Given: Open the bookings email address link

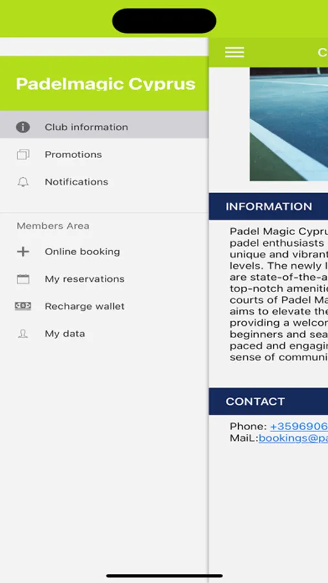Looking at the screenshot, I should 293,438.
